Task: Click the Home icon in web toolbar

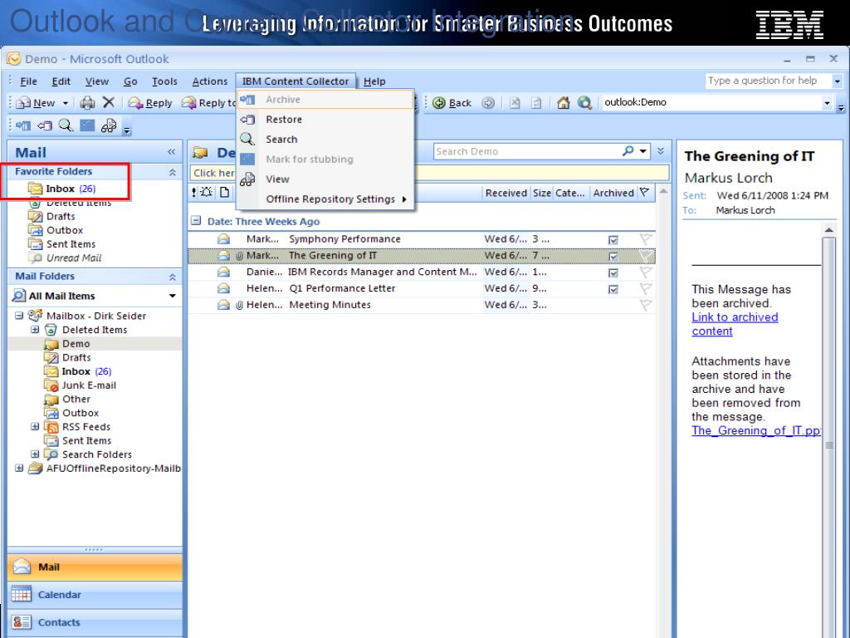Action: (564, 102)
